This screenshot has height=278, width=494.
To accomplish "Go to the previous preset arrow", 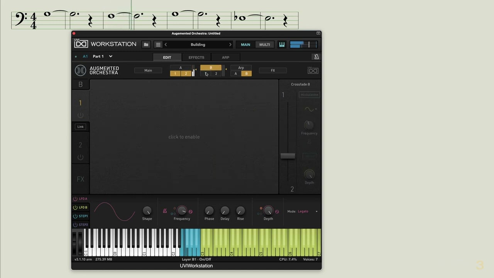I will (x=166, y=44).
